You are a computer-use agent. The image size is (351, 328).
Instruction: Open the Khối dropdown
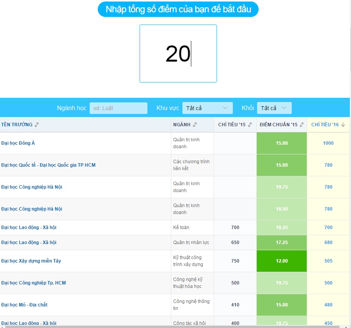tap(274, 108)
